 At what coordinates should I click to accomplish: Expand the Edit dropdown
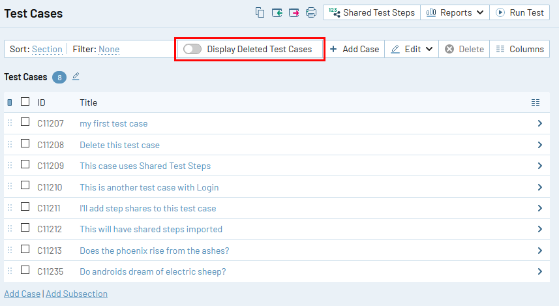click(412, 49)
